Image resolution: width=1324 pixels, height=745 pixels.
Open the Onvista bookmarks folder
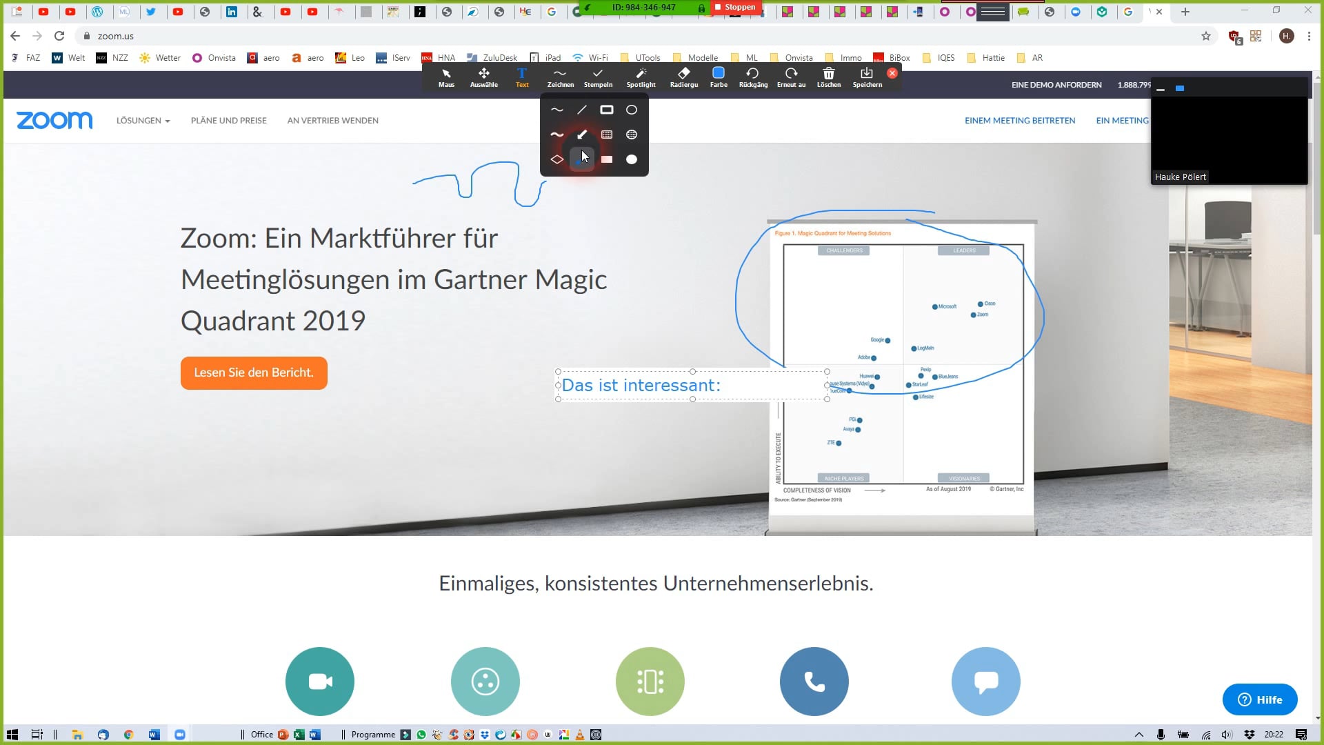[x=792, y=58]
